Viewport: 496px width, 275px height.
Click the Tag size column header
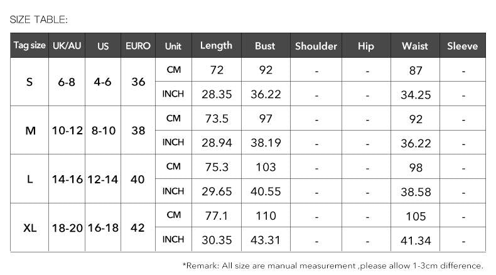coord(30,46)
